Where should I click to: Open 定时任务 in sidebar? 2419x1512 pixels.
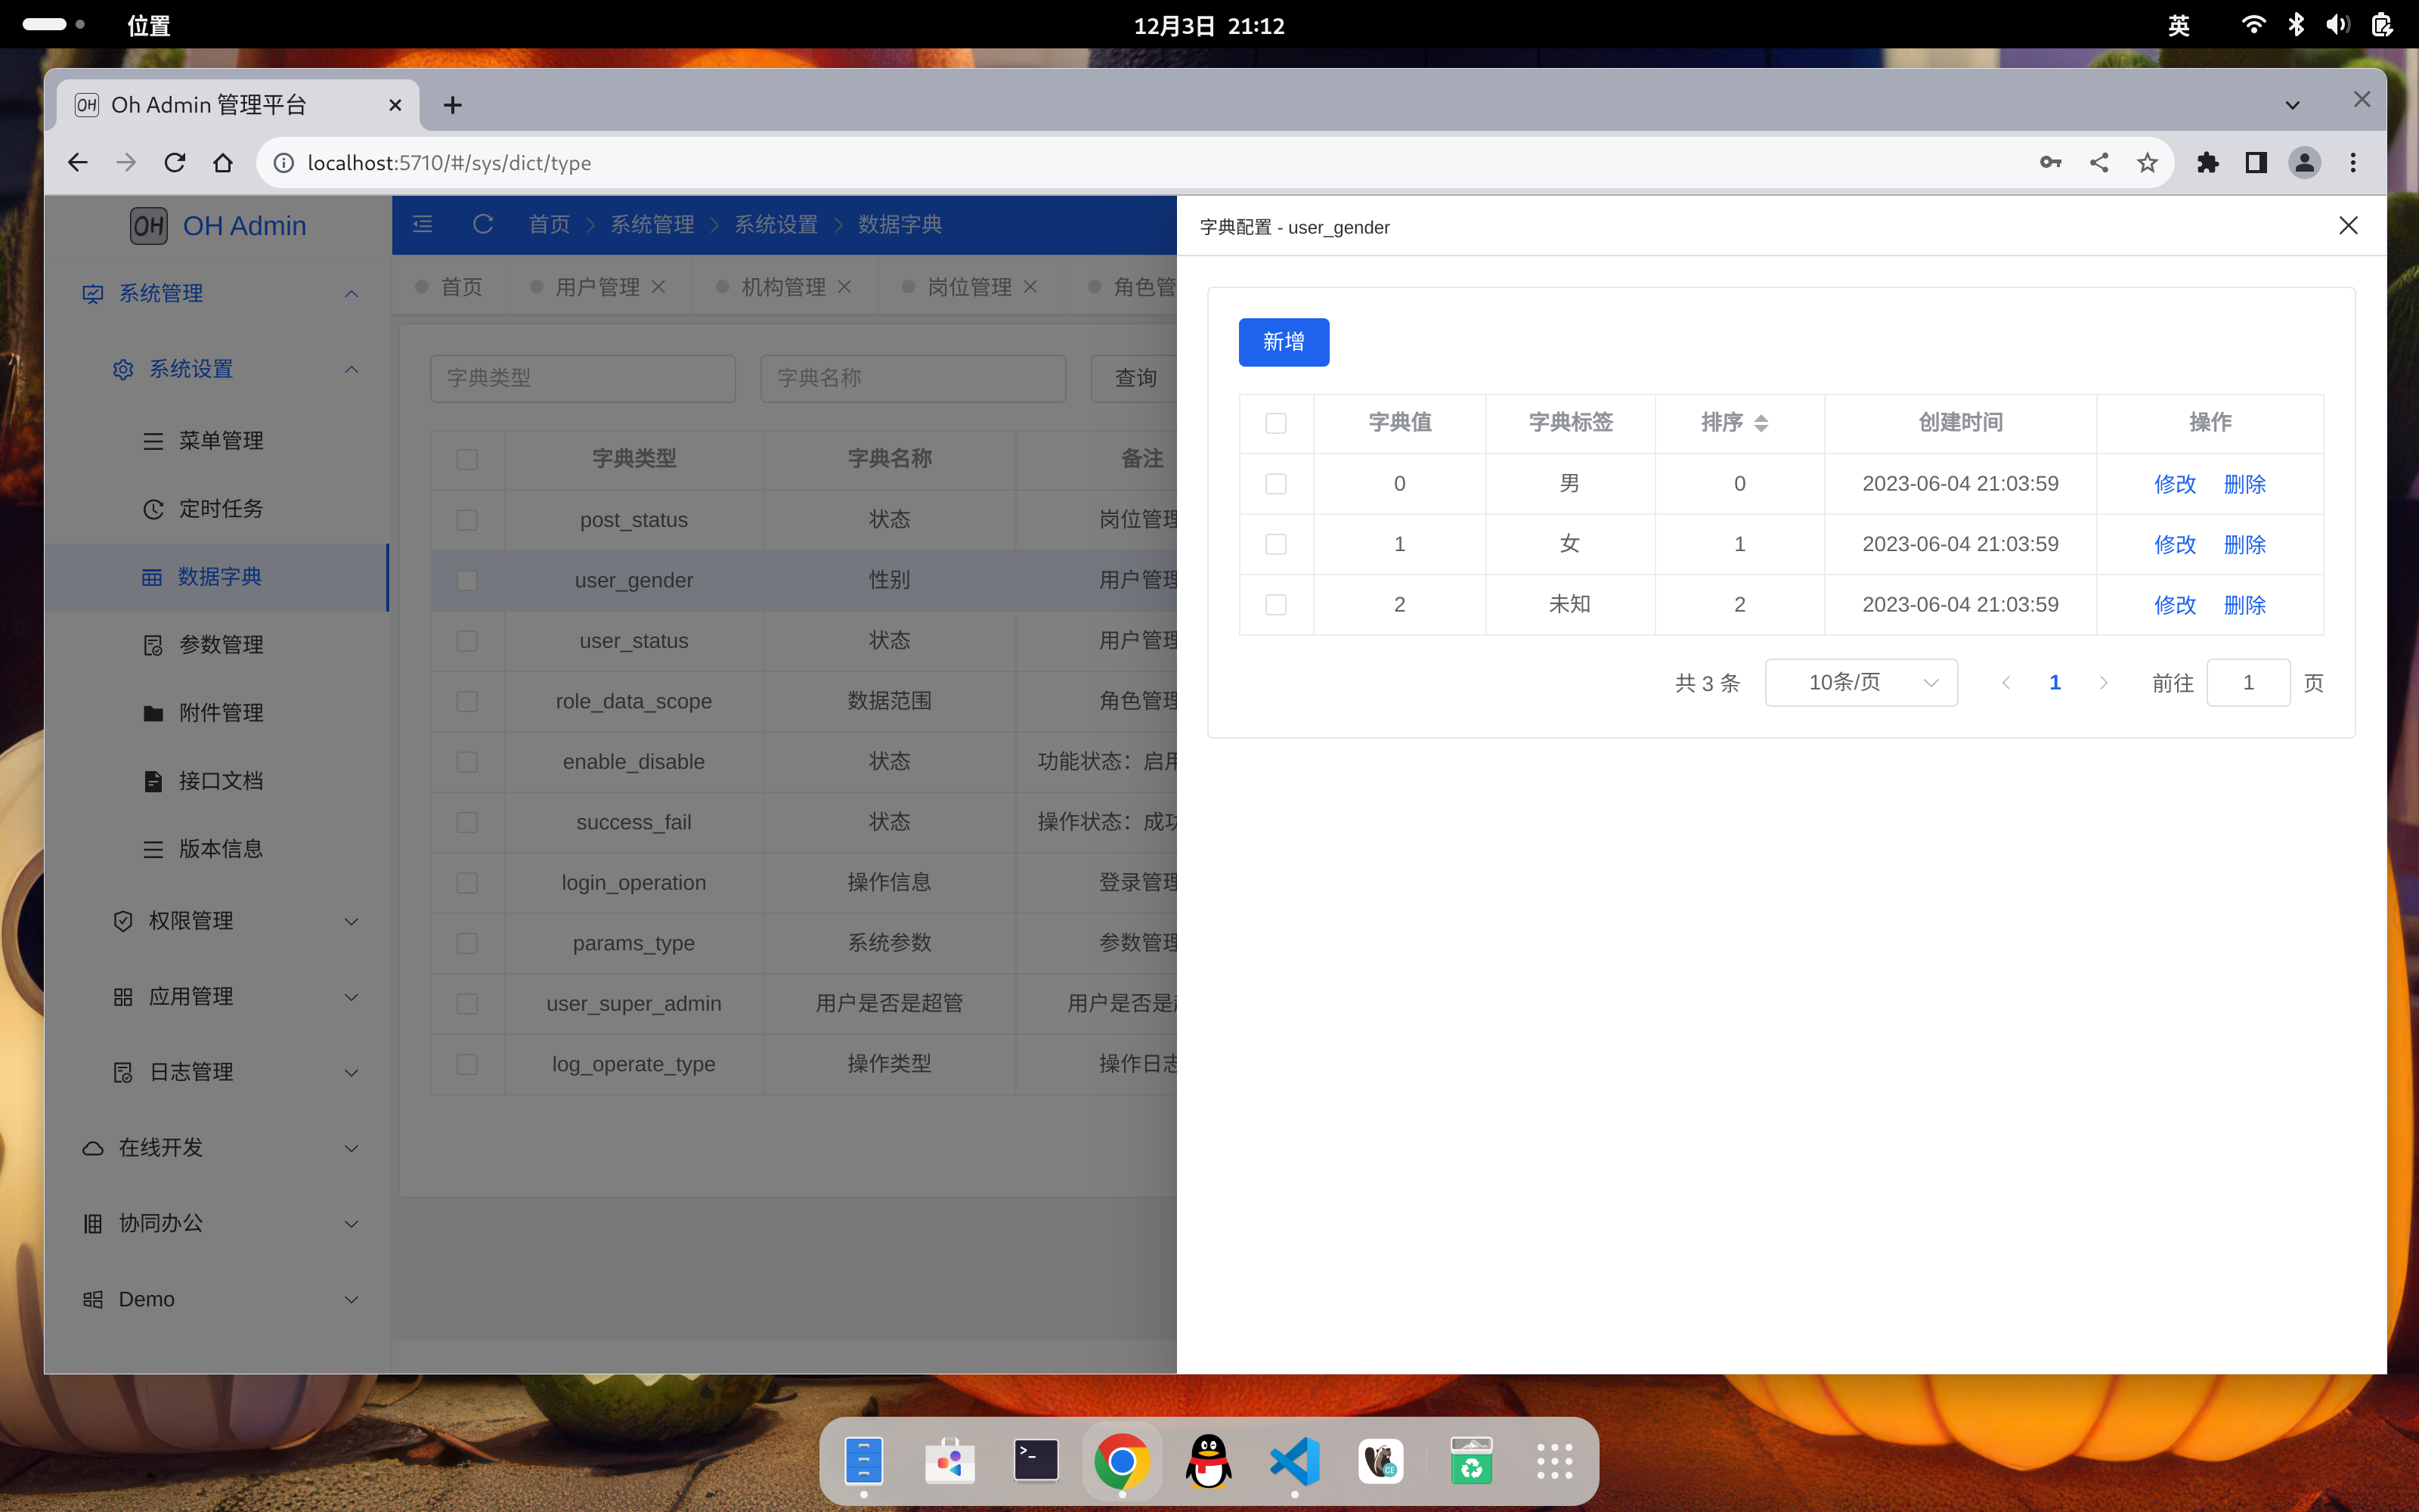coord(217,509)
